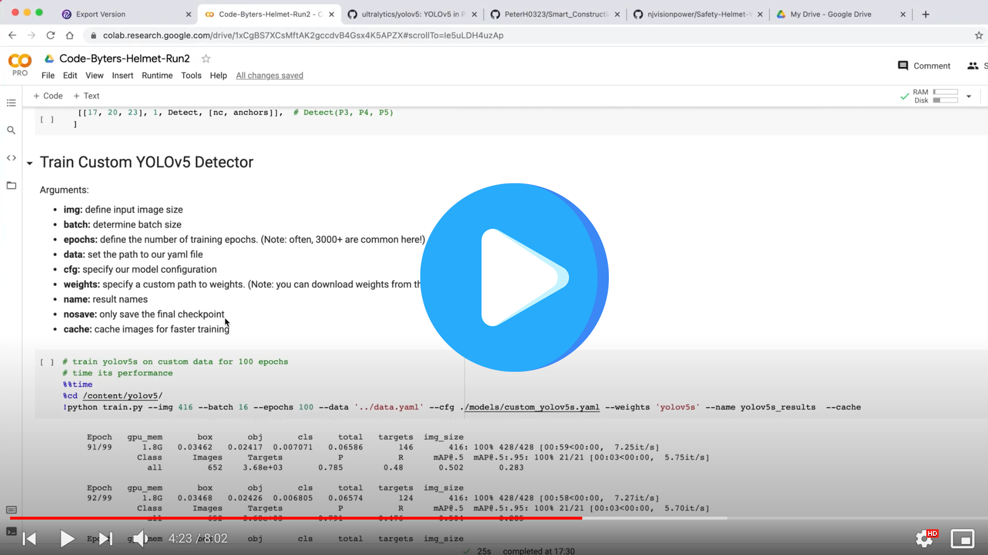Add a new Text cell
Viewport: 988px width, 555px height.
coord(87,96)
